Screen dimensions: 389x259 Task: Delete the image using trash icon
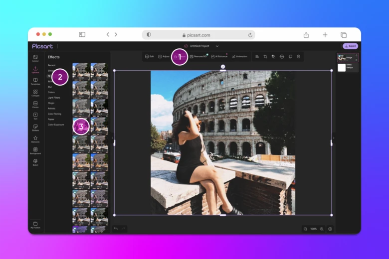[x=298, y=57]
